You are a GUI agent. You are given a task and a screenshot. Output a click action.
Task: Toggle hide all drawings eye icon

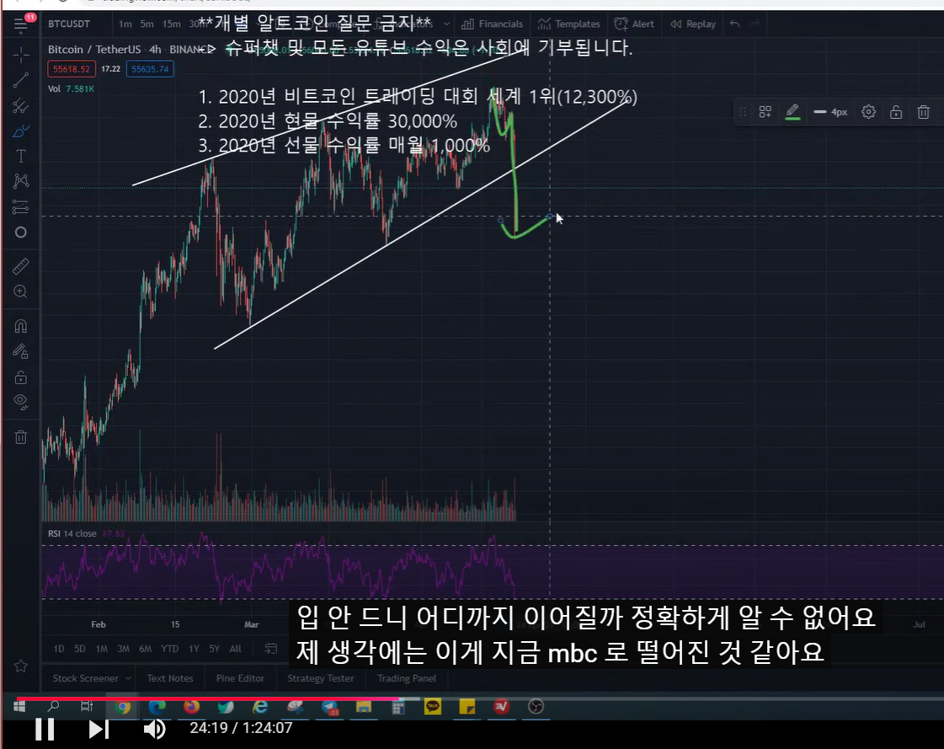pyautogui.click(x=21, y=402)
